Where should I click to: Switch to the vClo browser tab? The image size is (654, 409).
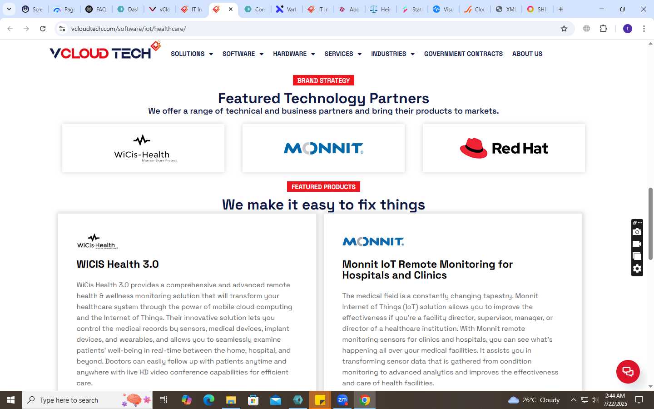[x=159, y=9]
